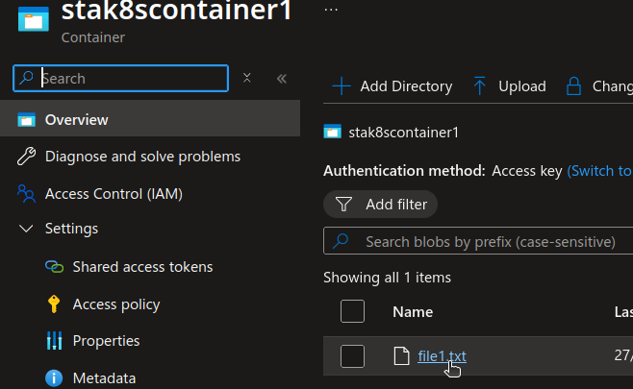Viewport: 633px width, 389px height.
Task: Click the file1.txt document icon
Action: pos(401,356)
